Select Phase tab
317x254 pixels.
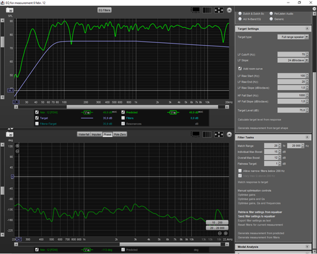[x=108, y=134]
